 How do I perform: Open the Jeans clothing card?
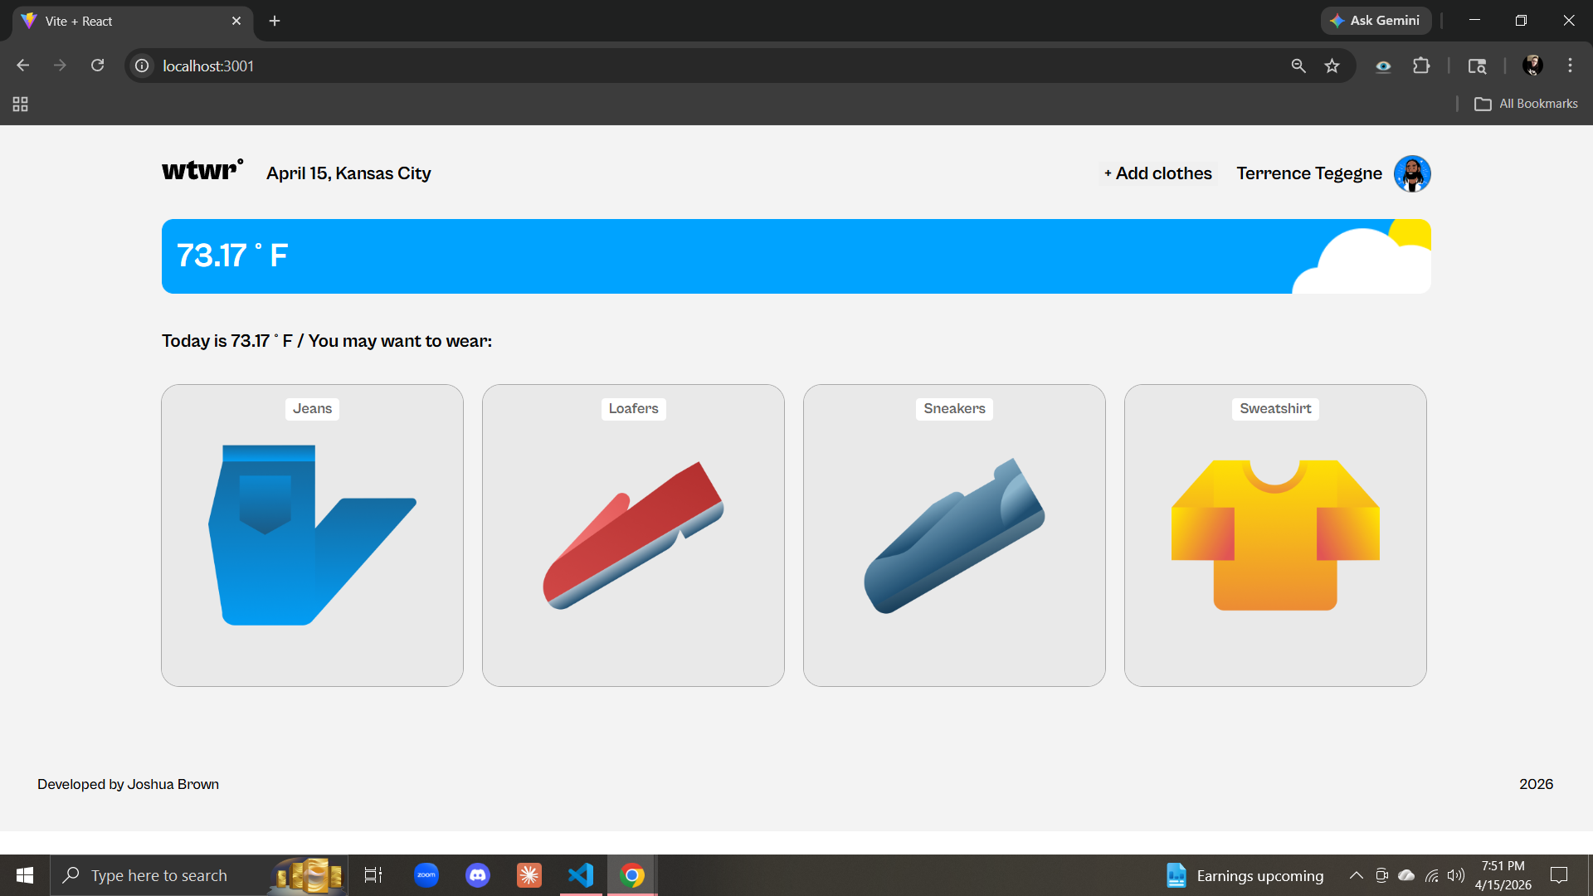pyautogui.click(x=312, y=535)
